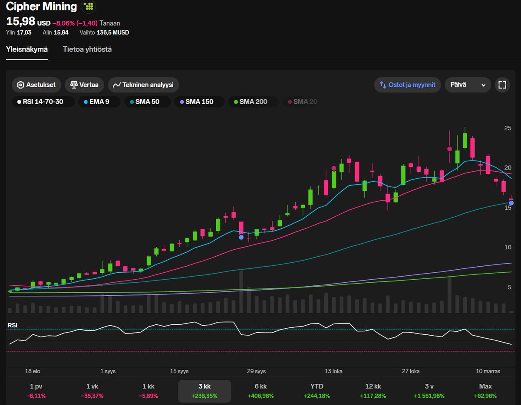Click the blue buy marker near 29 syys
Viewport: 521px width, 405px height.
tap(241, 237)
